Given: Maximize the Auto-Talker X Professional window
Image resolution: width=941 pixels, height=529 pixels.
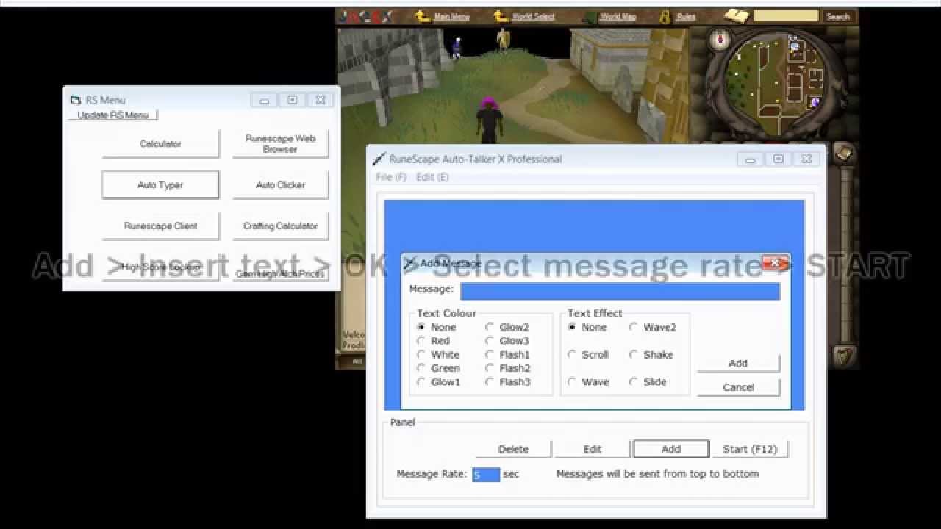Looking at the screenshot, I should [778, 159].
